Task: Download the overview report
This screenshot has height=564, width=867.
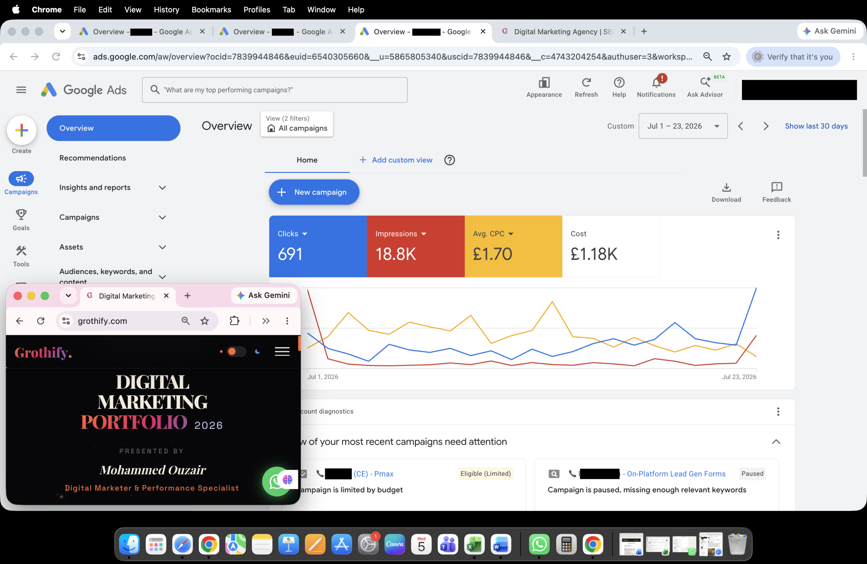Action: click(726, 187)
